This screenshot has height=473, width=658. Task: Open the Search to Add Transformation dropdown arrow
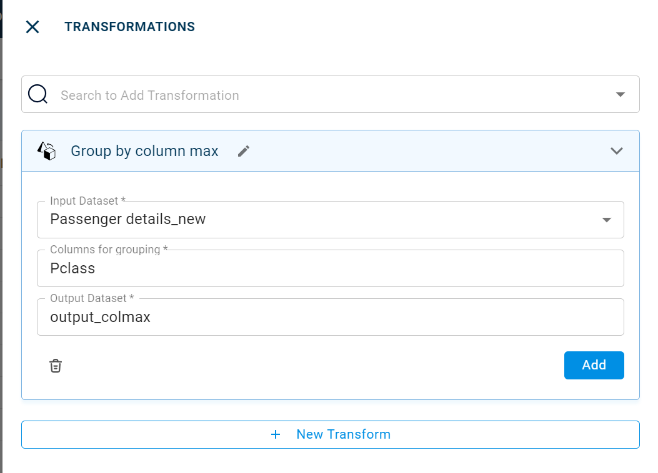click(621, 95)
